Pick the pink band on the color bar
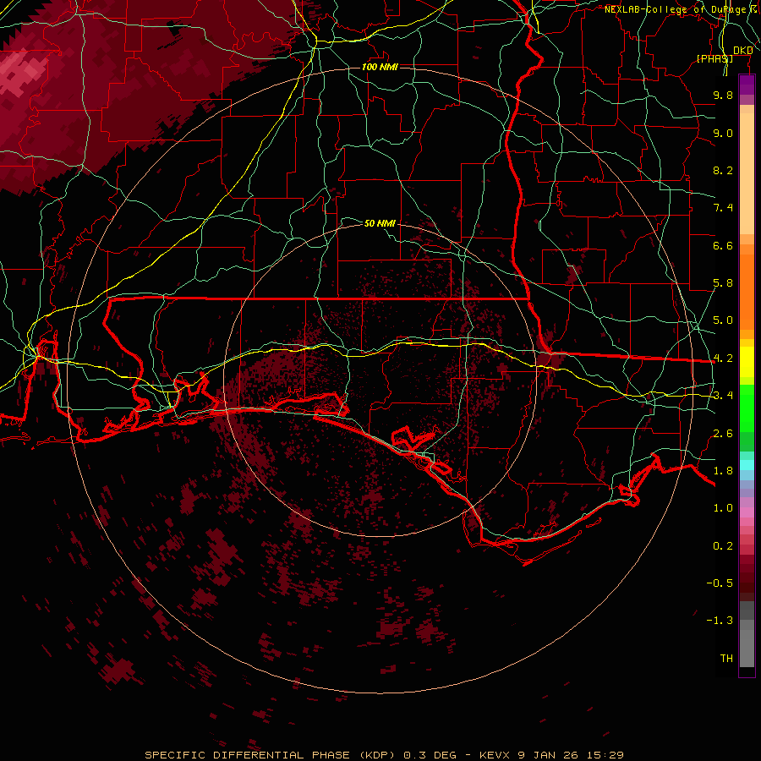Viewport: 761px width, 761px height. click(747, 512)
